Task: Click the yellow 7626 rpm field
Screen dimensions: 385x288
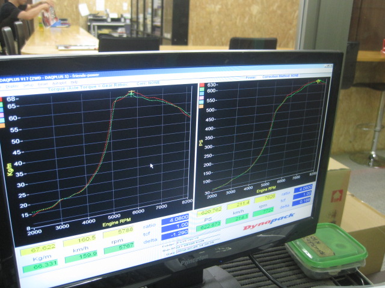Action: point(265,198)
